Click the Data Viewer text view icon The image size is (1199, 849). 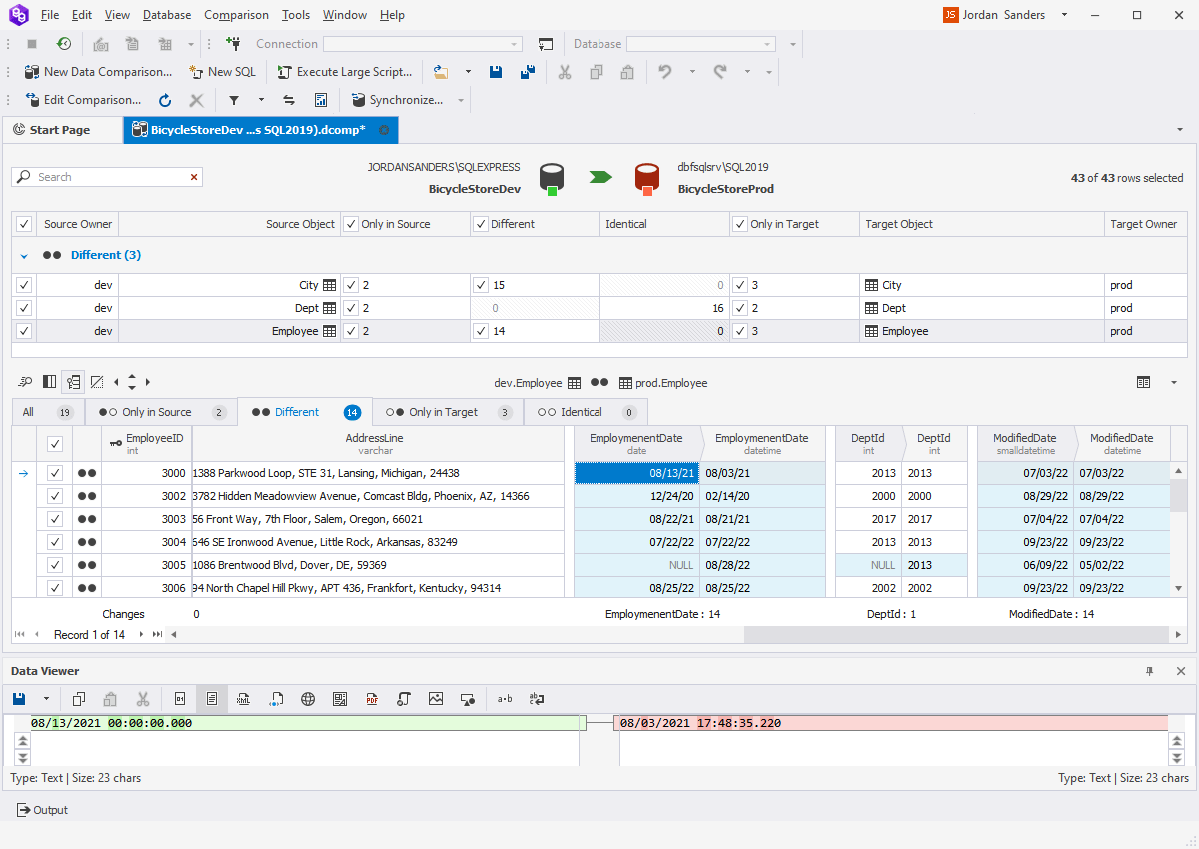pyautogui.click(x=211, y=699)
